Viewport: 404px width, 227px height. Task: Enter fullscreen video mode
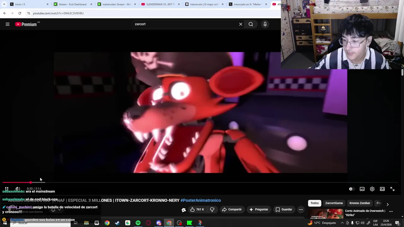coord(392,189)
